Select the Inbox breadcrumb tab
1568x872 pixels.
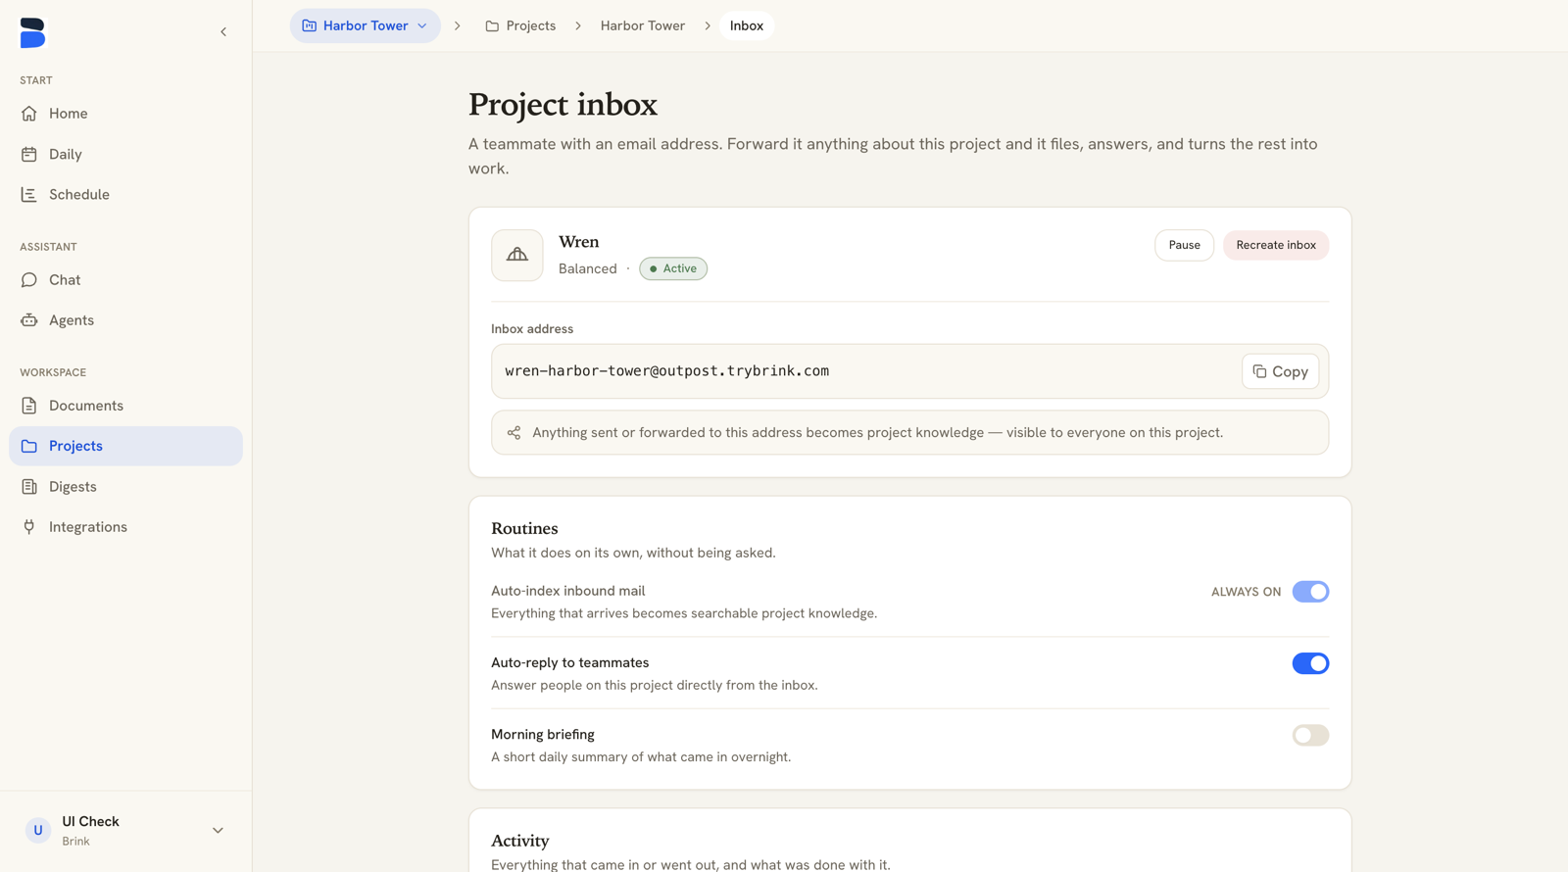(x=746, y=25)
